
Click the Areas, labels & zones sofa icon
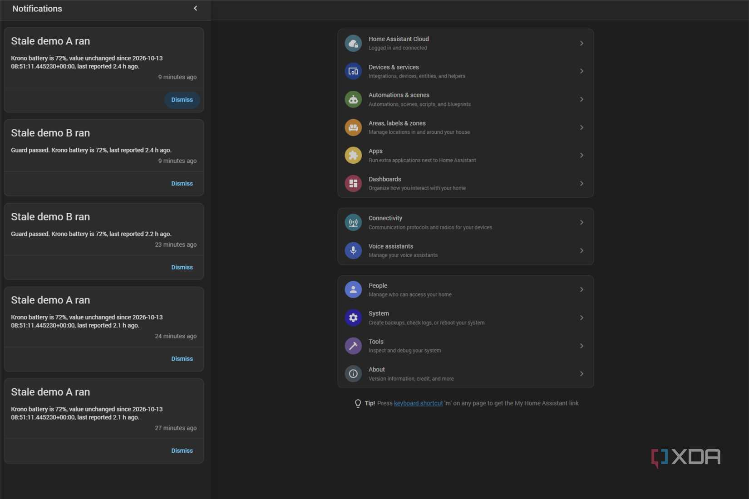coord(353,127)
